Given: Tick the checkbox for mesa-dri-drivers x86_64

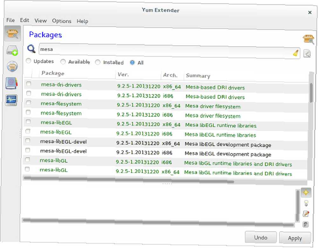Looking at the screenshot, I should (29, 83).
